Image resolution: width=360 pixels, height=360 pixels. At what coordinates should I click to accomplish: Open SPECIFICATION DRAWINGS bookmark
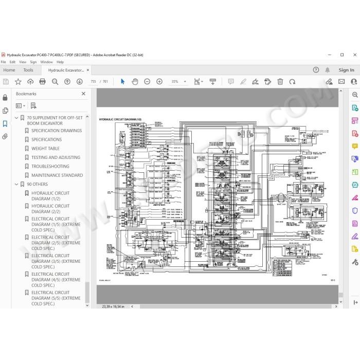click(57, 131)
